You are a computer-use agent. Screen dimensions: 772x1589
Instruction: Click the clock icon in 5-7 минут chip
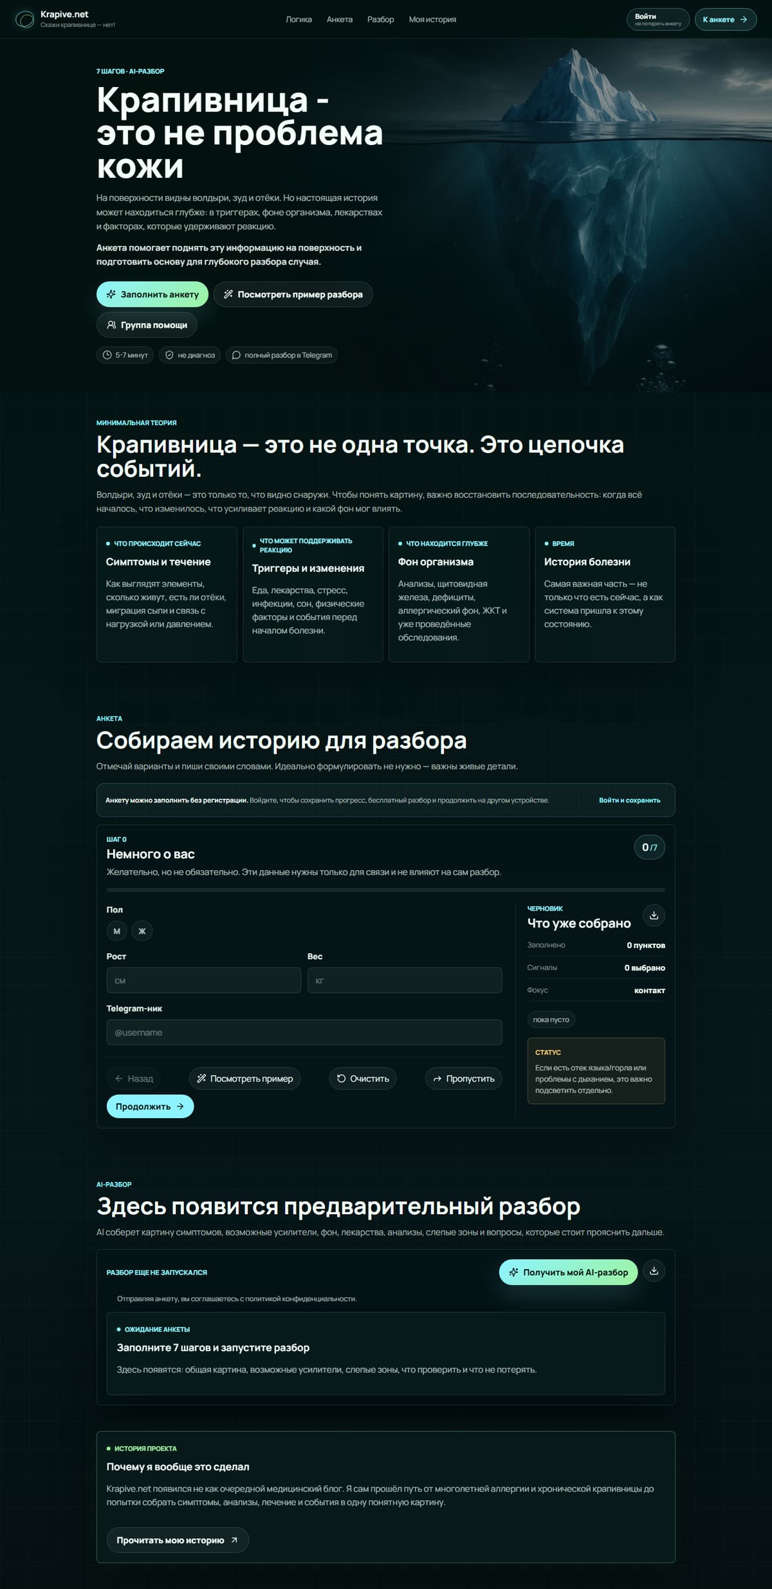pyautogui.click(x=107, y=355)
